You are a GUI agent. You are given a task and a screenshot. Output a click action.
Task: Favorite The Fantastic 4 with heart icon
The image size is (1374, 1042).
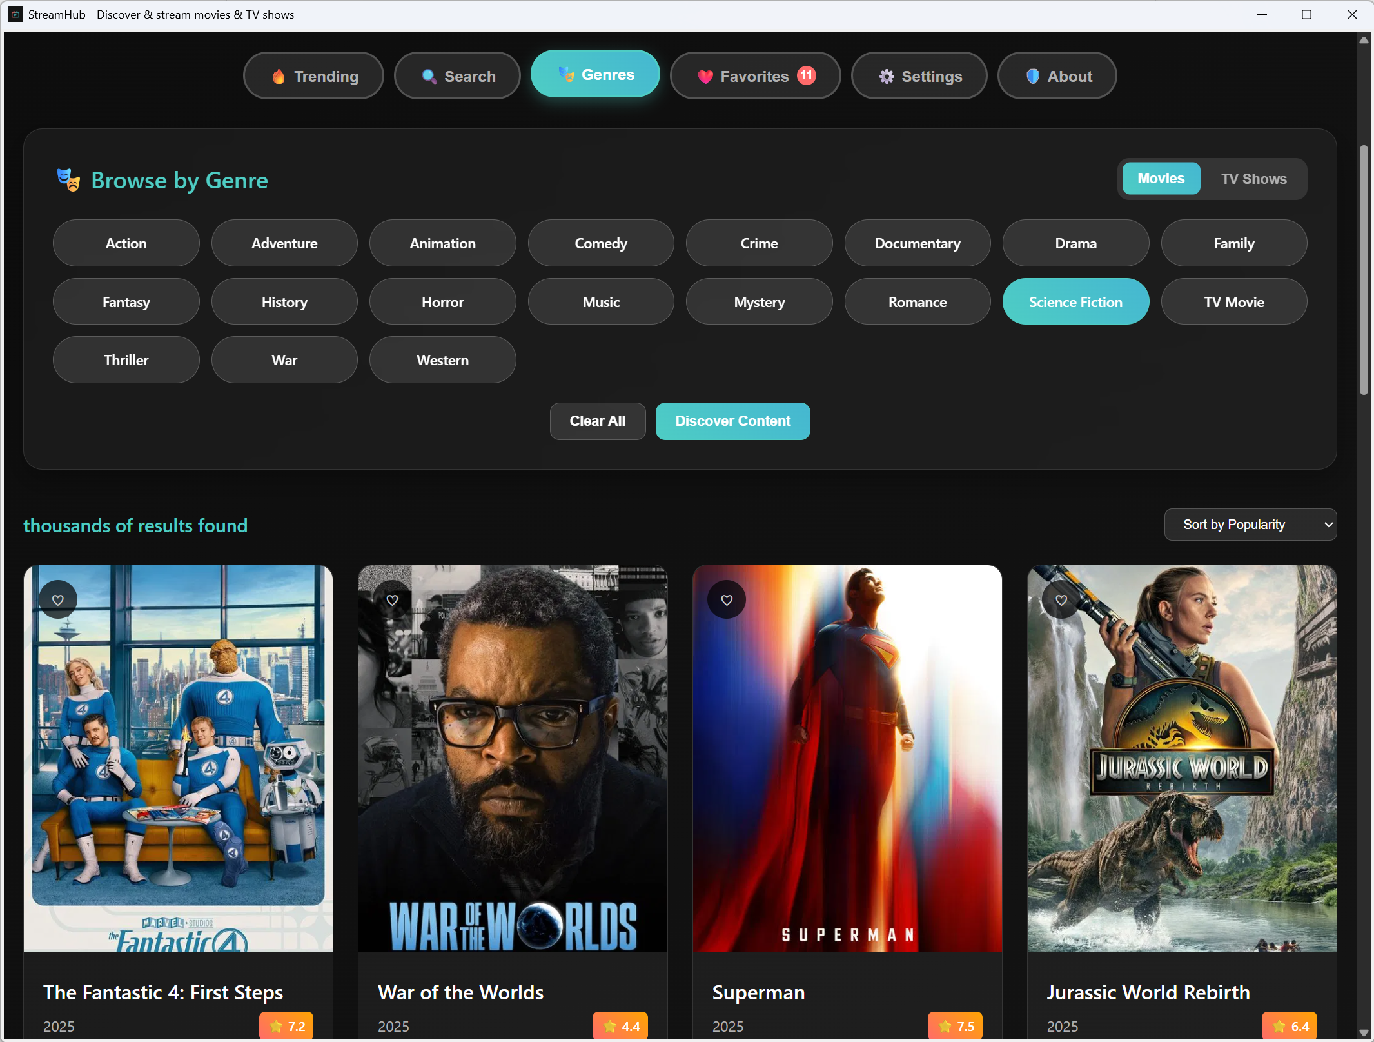pos(58,600)
